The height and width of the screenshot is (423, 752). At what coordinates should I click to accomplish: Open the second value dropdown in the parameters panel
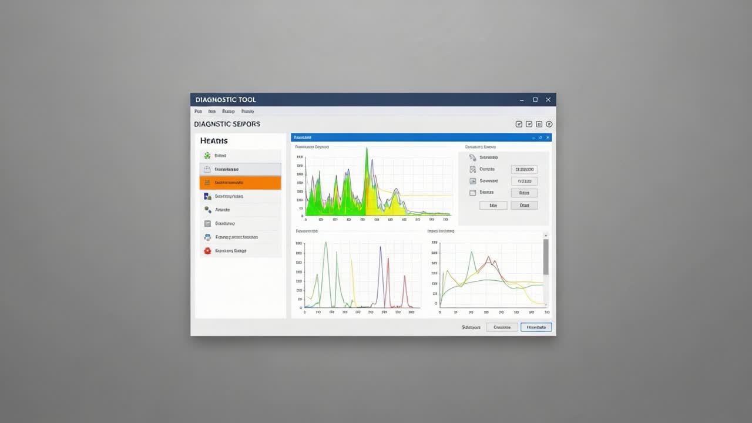pyautogui.click(x=525, y=181)
